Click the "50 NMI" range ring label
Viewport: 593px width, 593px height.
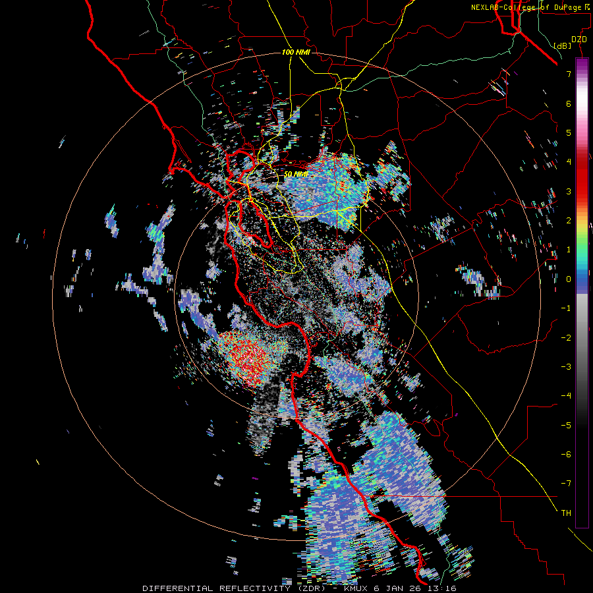[x=295, y=174]
